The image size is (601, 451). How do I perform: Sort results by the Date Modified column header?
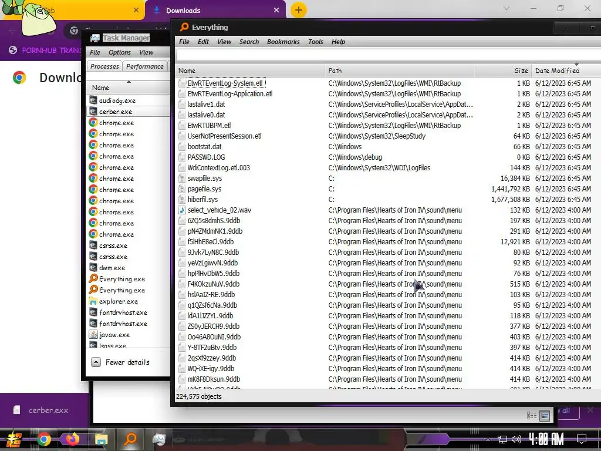(x=566, y=70)
